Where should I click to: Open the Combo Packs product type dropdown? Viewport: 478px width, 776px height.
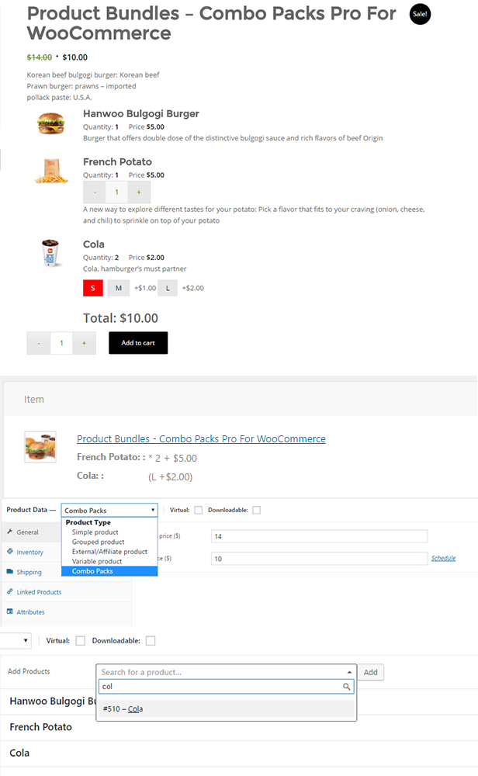coord(109,511)
